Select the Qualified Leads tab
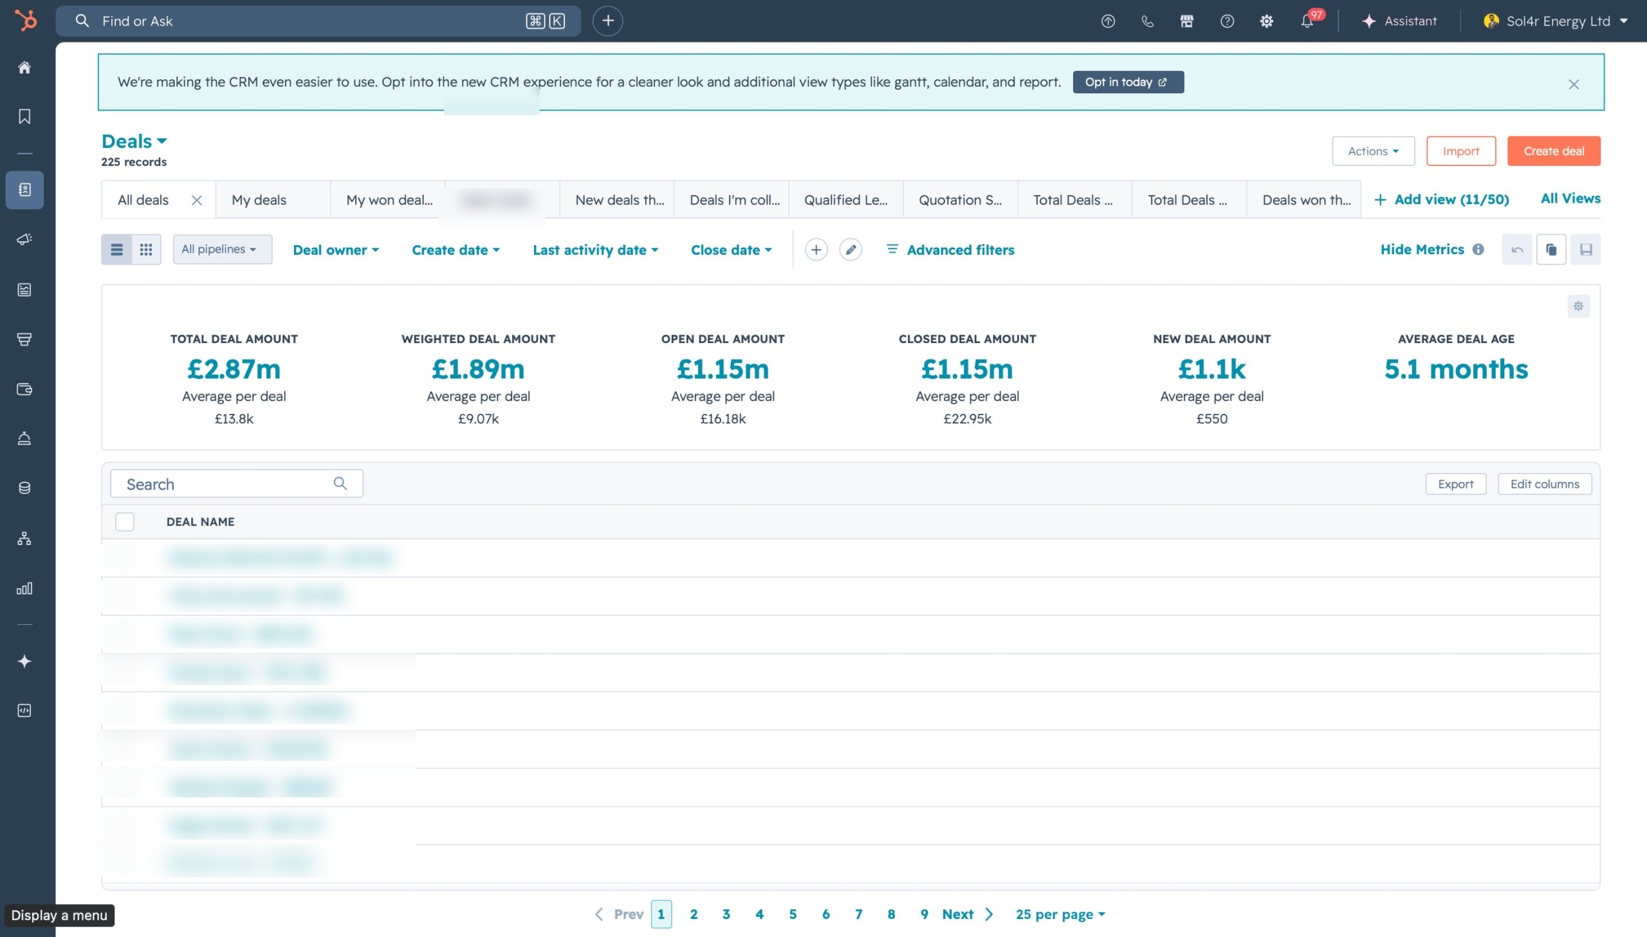The width and height of the screenshot is (1647, 937). coord(846,200)
